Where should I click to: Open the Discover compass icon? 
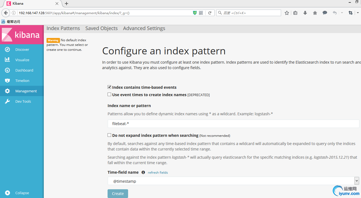[x=7, y=49]
